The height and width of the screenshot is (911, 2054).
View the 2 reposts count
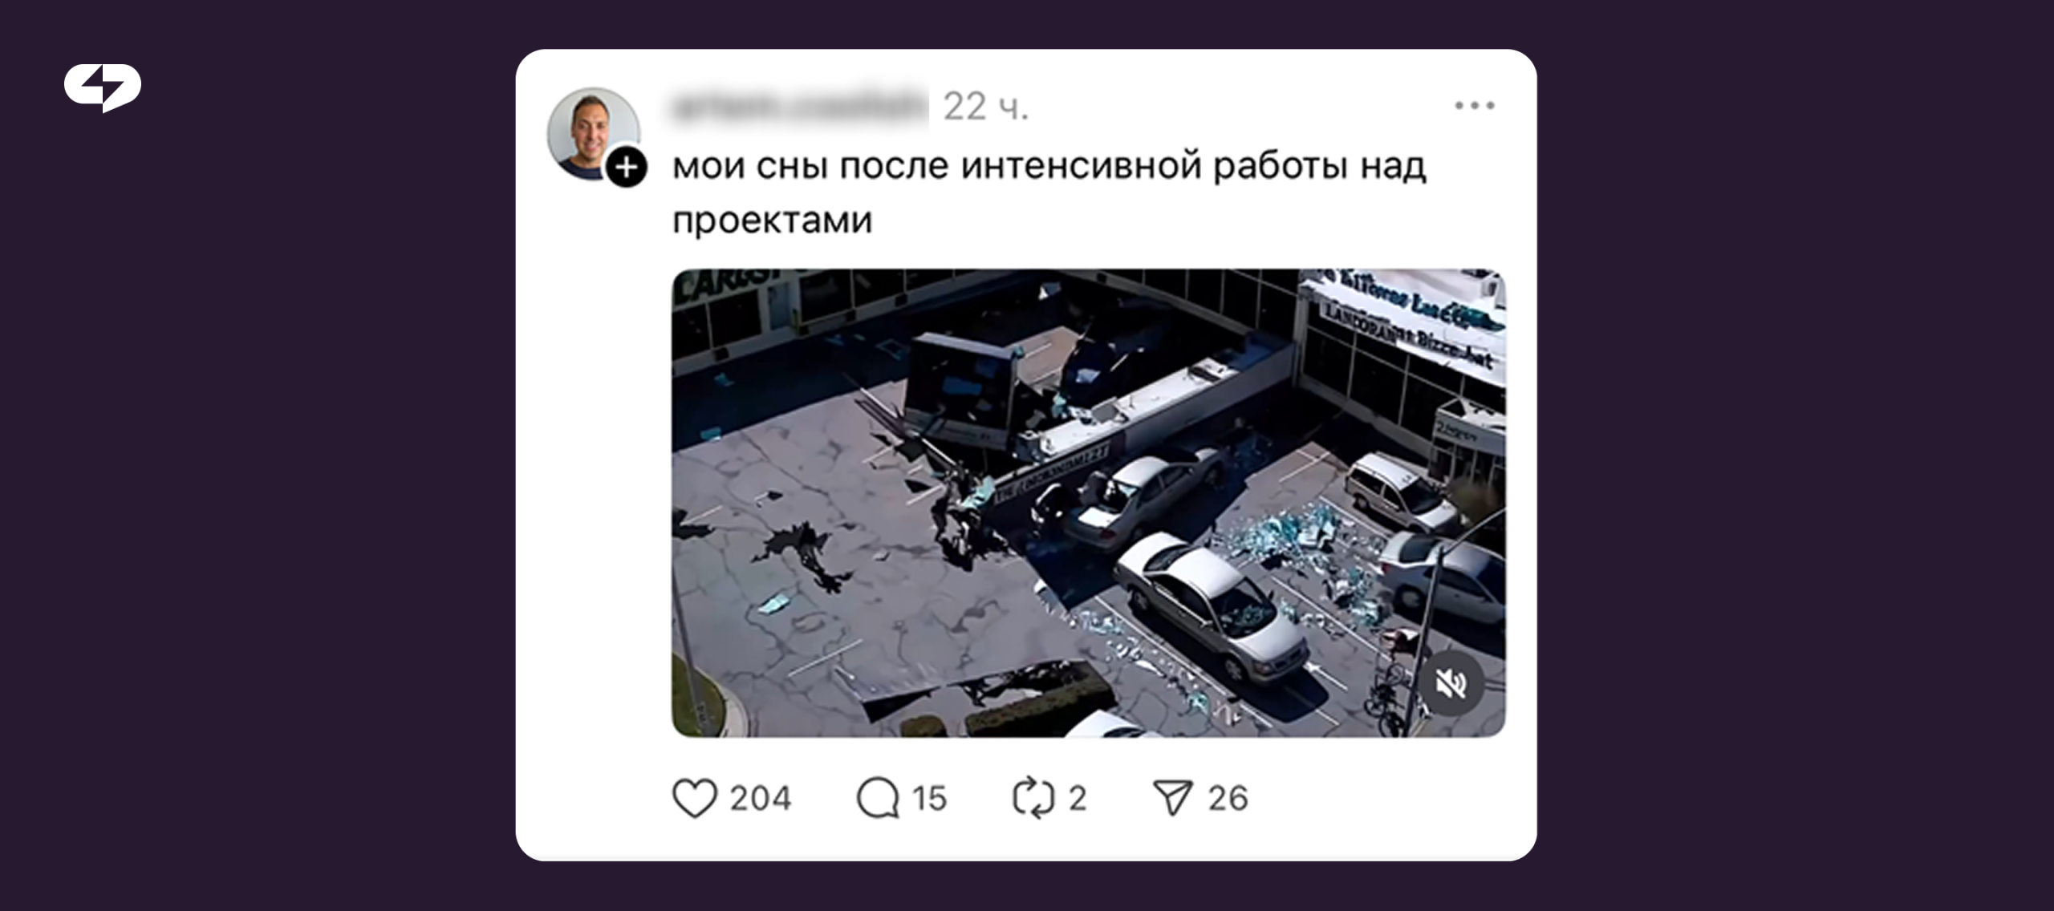tap(1078, 799)
